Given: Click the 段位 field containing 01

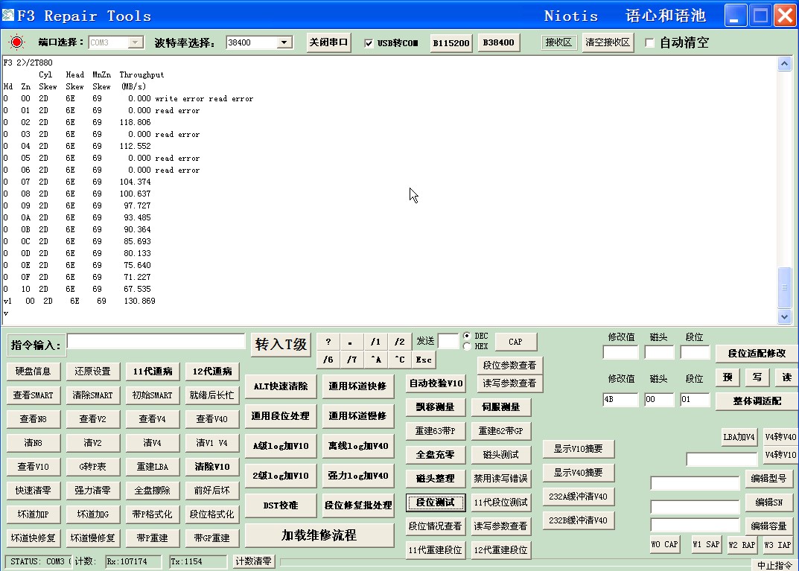Looking at the screenshot, I should [x=695, y=400].
